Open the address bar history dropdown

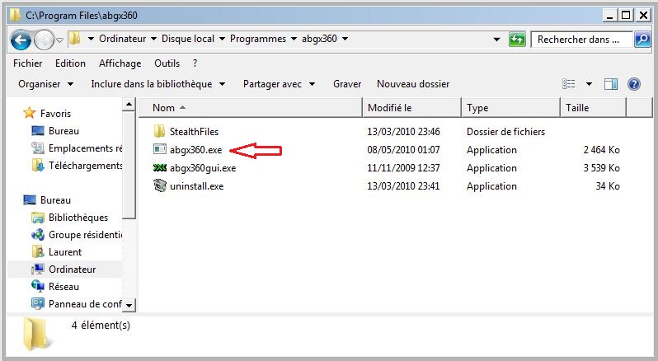497,40
